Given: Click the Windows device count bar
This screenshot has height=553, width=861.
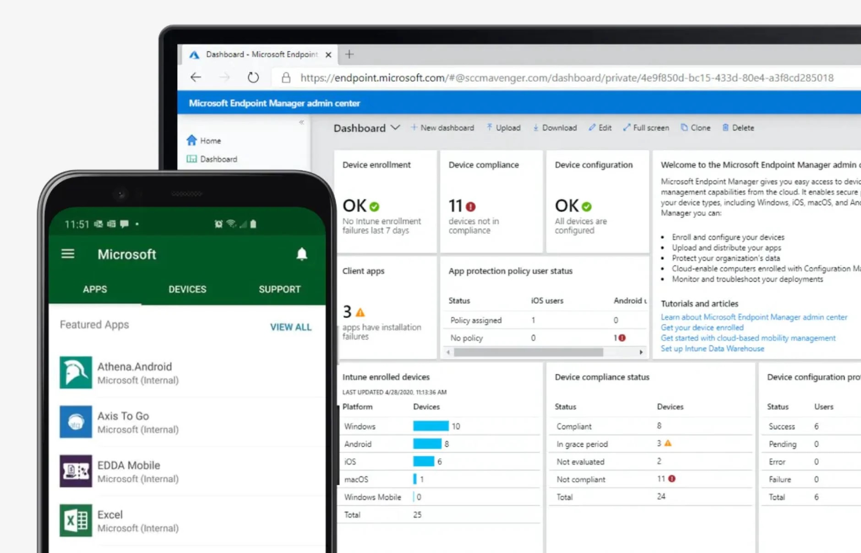Looking at the screenshot, I should (431, 426).
